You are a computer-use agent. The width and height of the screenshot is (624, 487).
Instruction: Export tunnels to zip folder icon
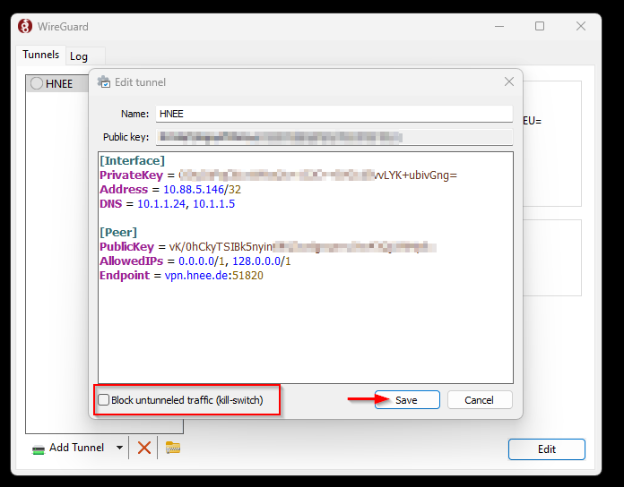tap(173, 448)
